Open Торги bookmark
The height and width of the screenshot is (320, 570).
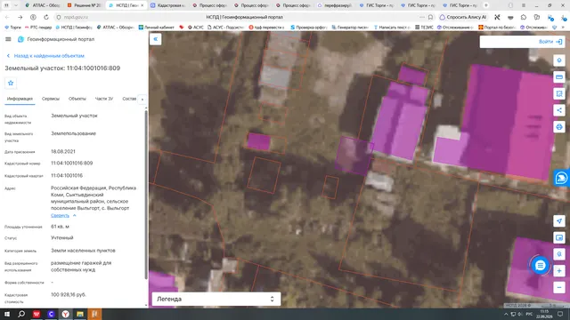pos(12,28)
